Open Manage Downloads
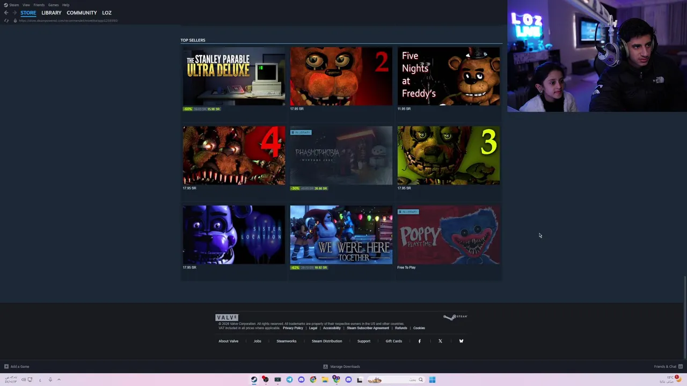The height and width of the screenshot is (386, 687). pyautogui.click(x=345, y=367)
